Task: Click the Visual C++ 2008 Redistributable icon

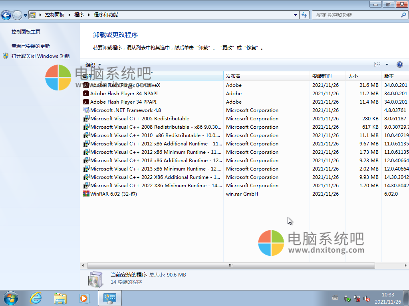Action: coord(86,127)
